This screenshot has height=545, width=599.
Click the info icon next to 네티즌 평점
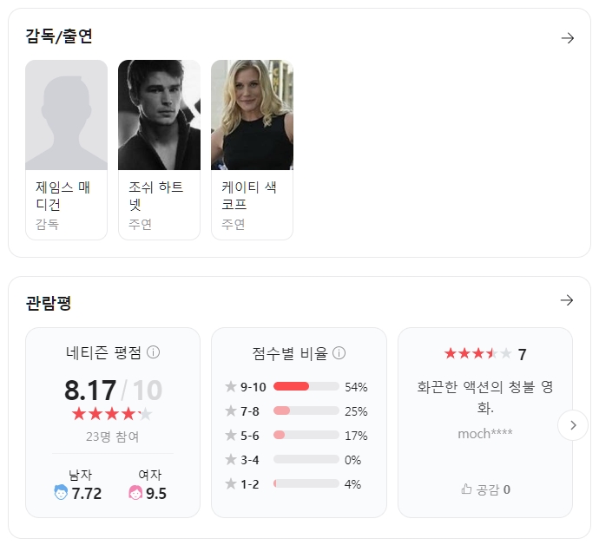pyautogui.click(x=154, y=352)
